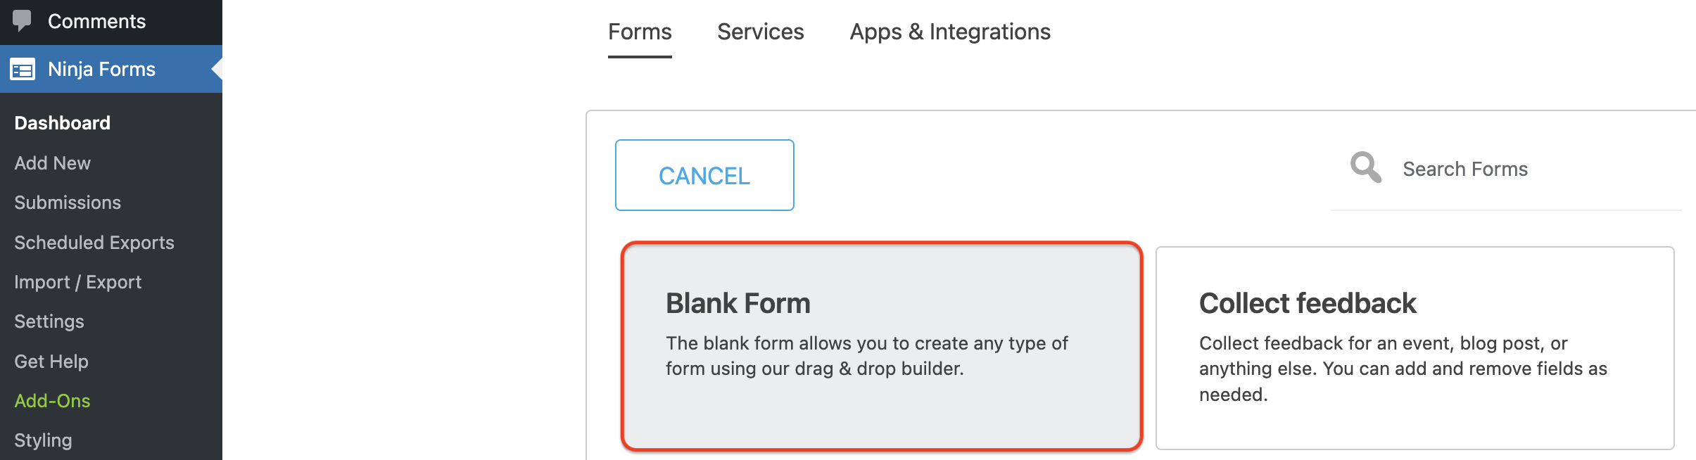The image size is (1696, 460).
Task: Click Add New in the sidebar
Action: [x=51, y=162]
